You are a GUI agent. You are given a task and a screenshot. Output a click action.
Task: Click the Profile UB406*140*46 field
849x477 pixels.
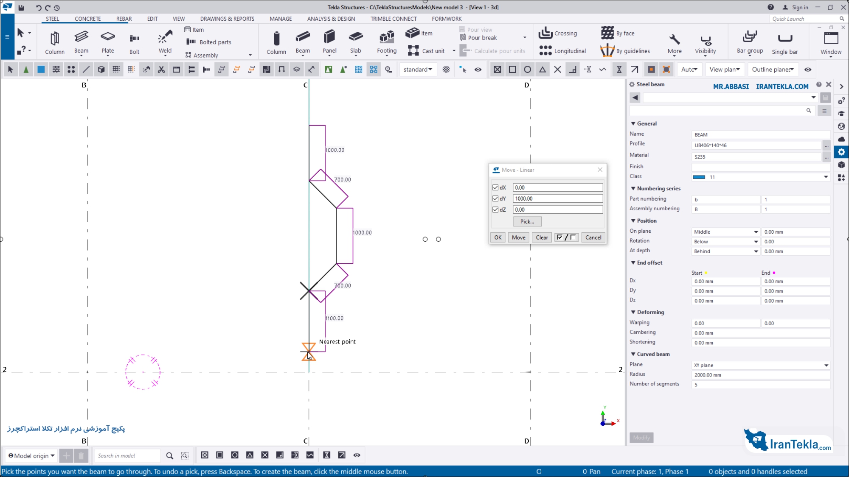click(756, 145)
